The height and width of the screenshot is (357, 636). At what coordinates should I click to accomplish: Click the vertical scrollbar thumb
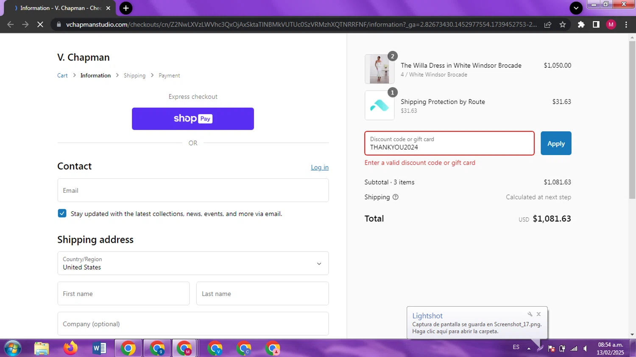click(x=632, y=120)
